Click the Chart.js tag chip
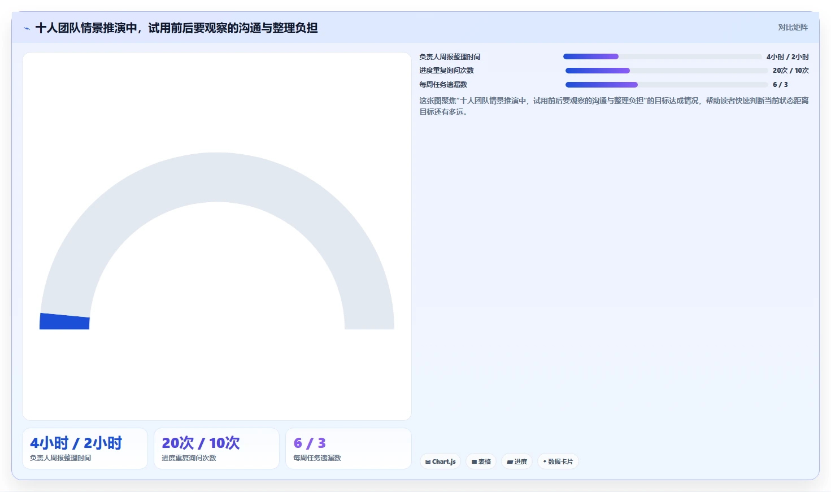Viewport: 831px width, 492px height. [x=440, y=461]
